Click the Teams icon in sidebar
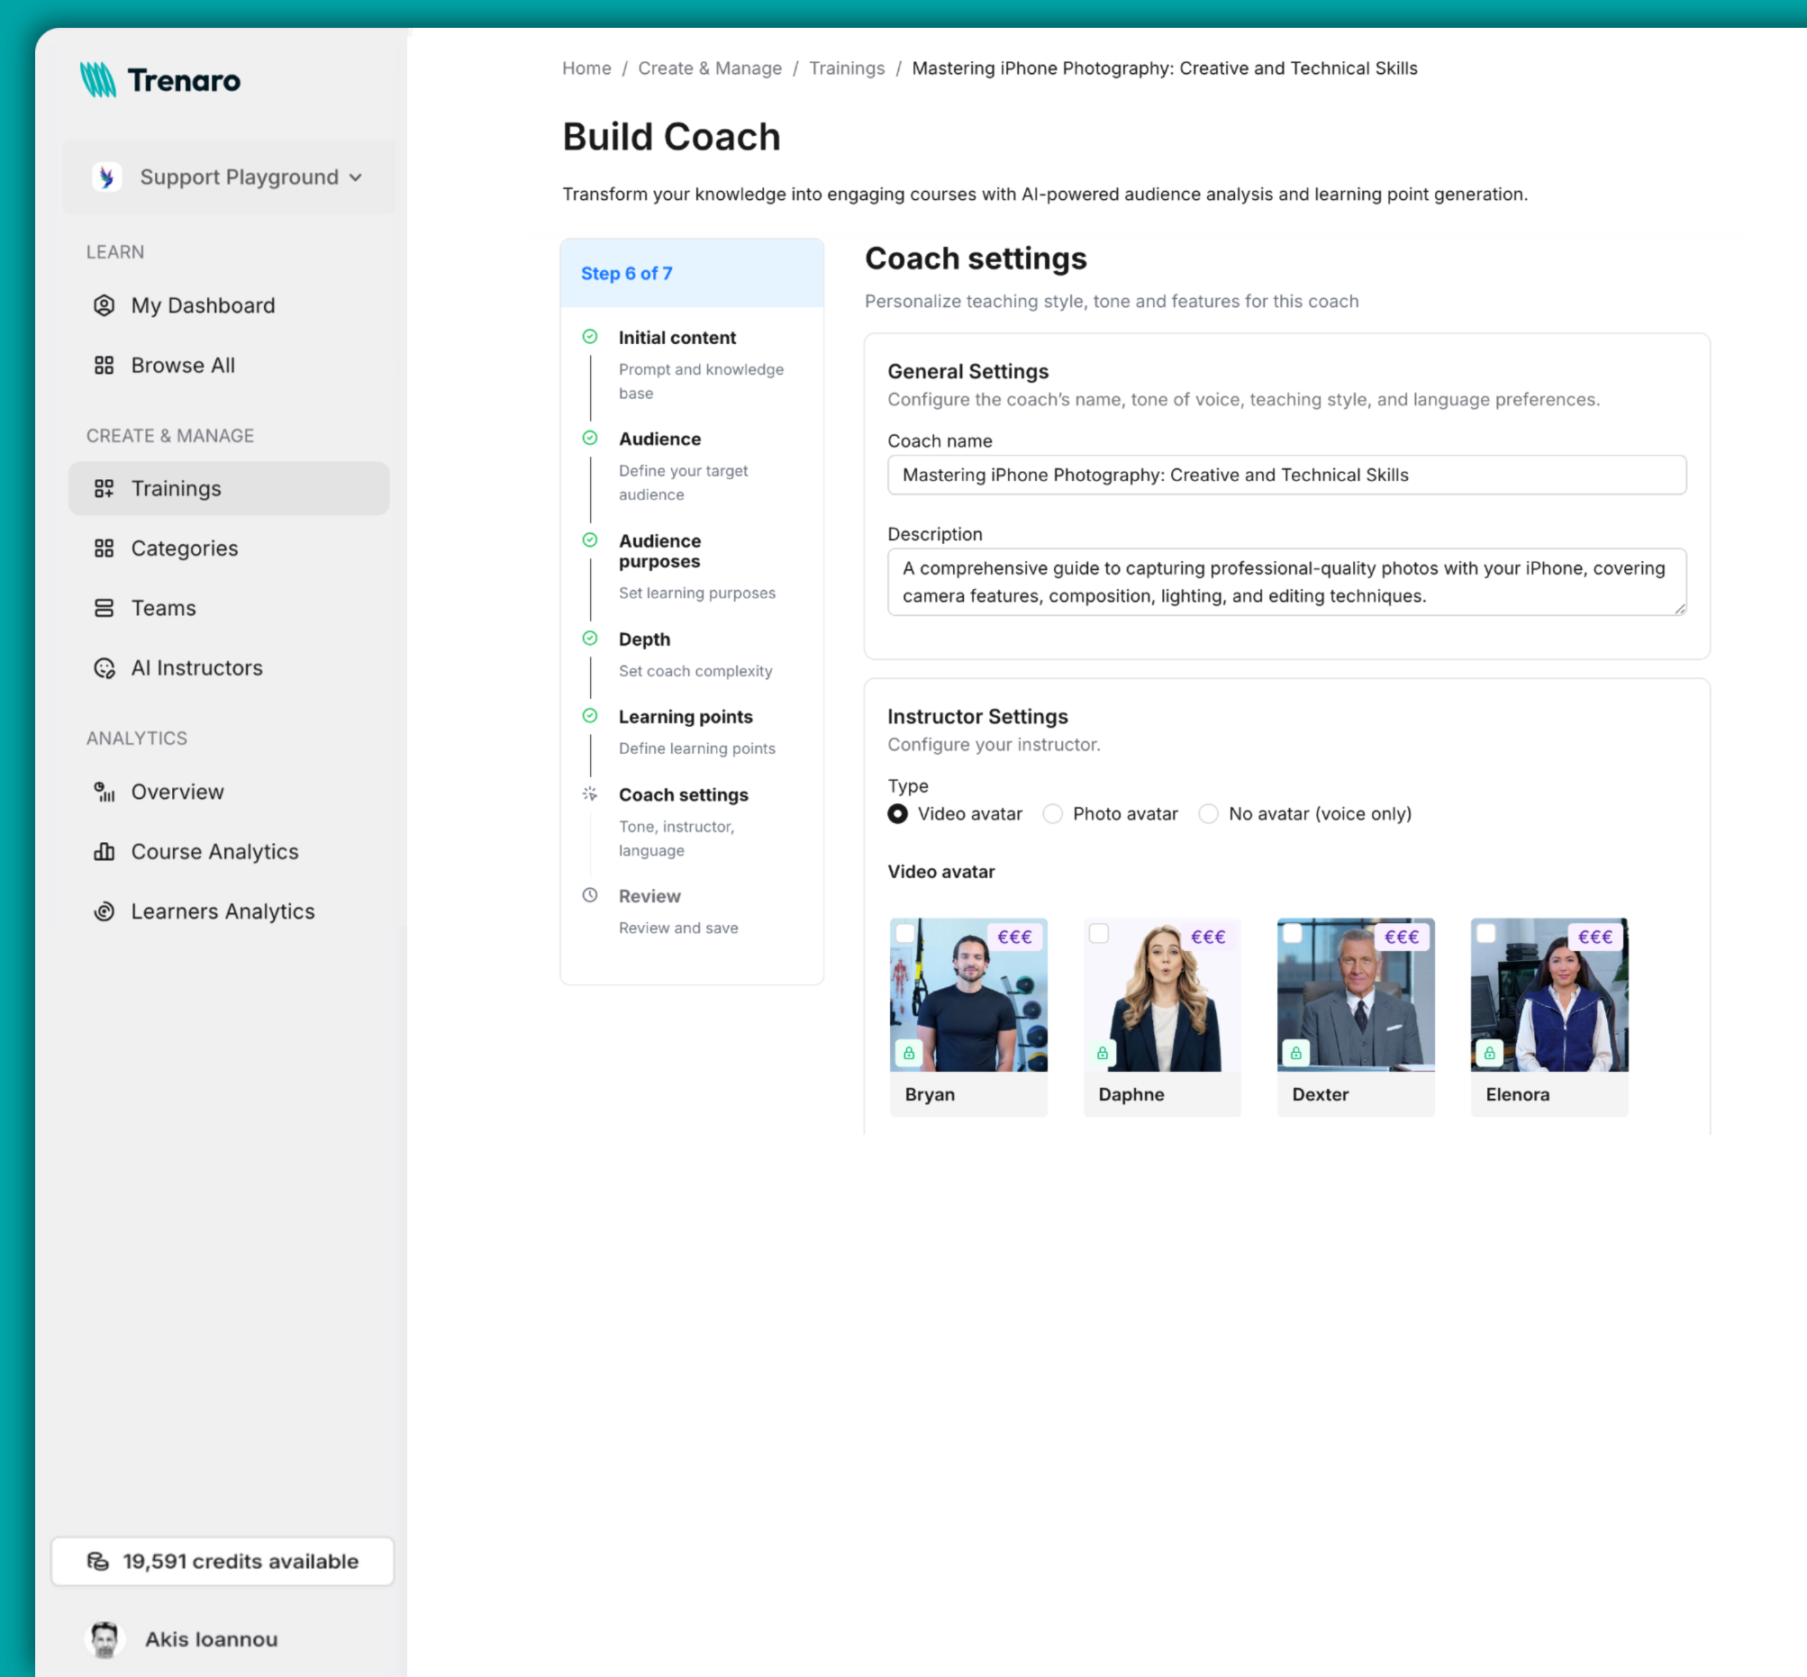This screenshot has width=1807, height=1677. (104, 608)
